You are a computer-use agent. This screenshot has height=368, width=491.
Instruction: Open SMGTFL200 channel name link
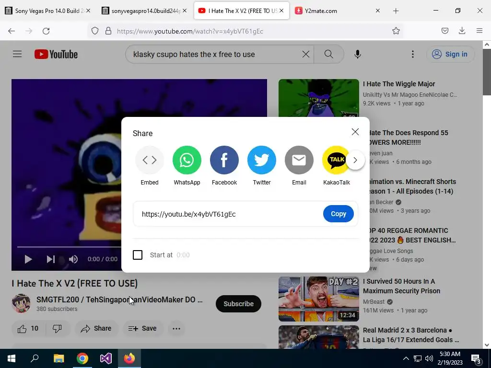119,299
